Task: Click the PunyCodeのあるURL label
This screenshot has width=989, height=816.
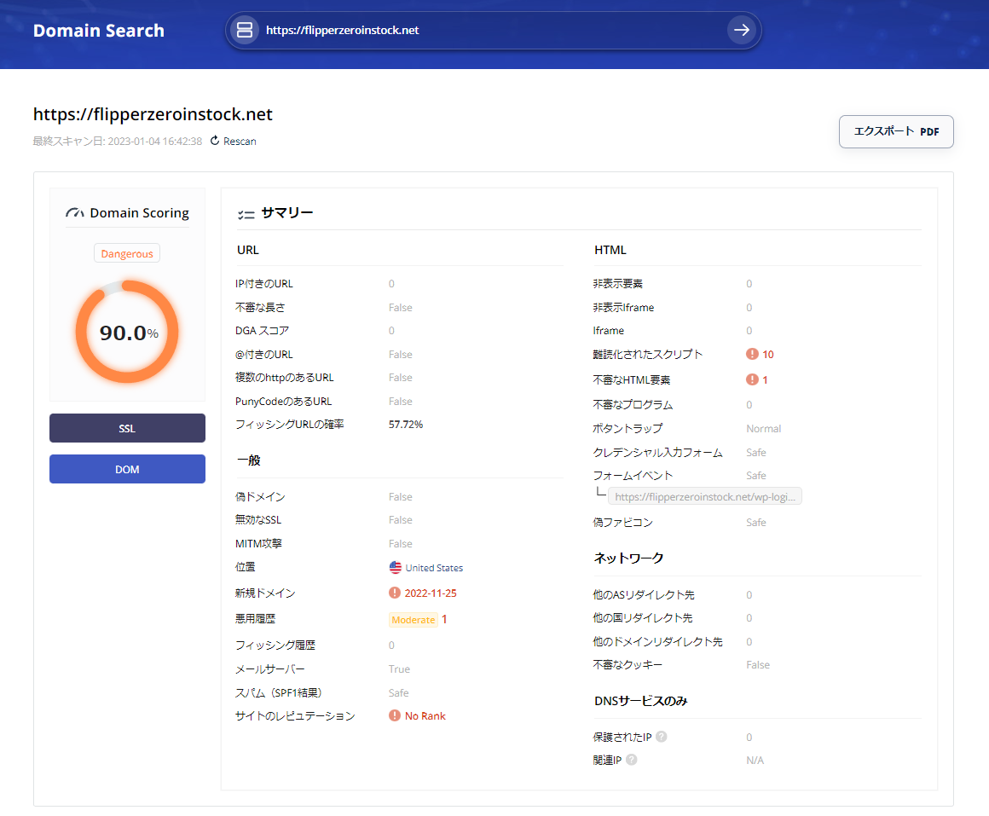Action: pos(283,401)
